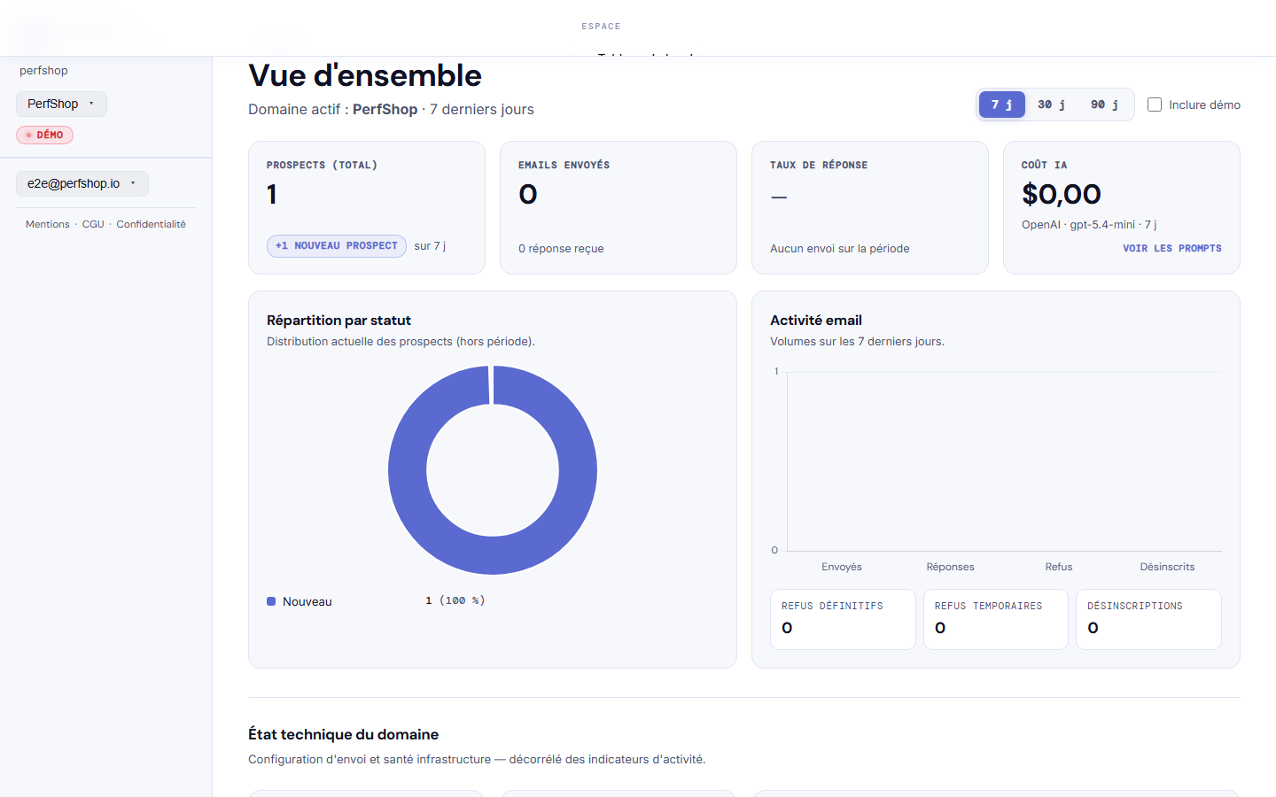
Task: Open the VOIR LES PROMPTS link
Action: [x=1171, y=249]
